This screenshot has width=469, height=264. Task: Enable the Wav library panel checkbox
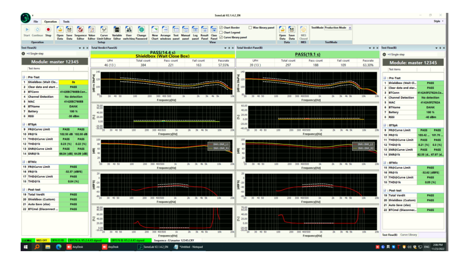point(250,28)
